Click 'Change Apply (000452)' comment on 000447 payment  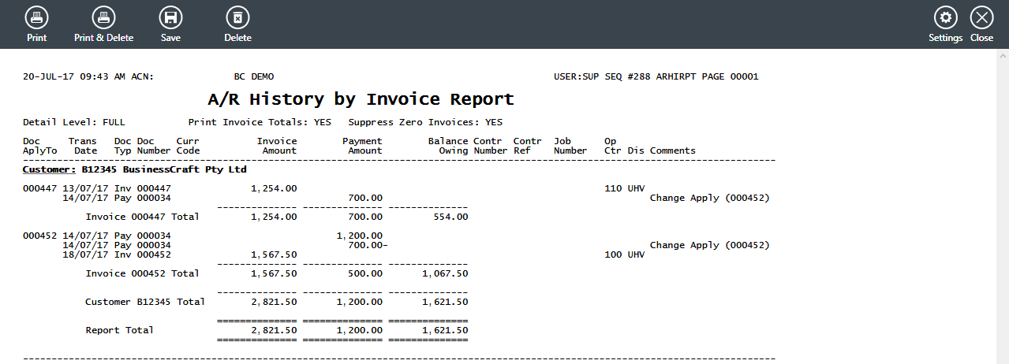[709, 198]
